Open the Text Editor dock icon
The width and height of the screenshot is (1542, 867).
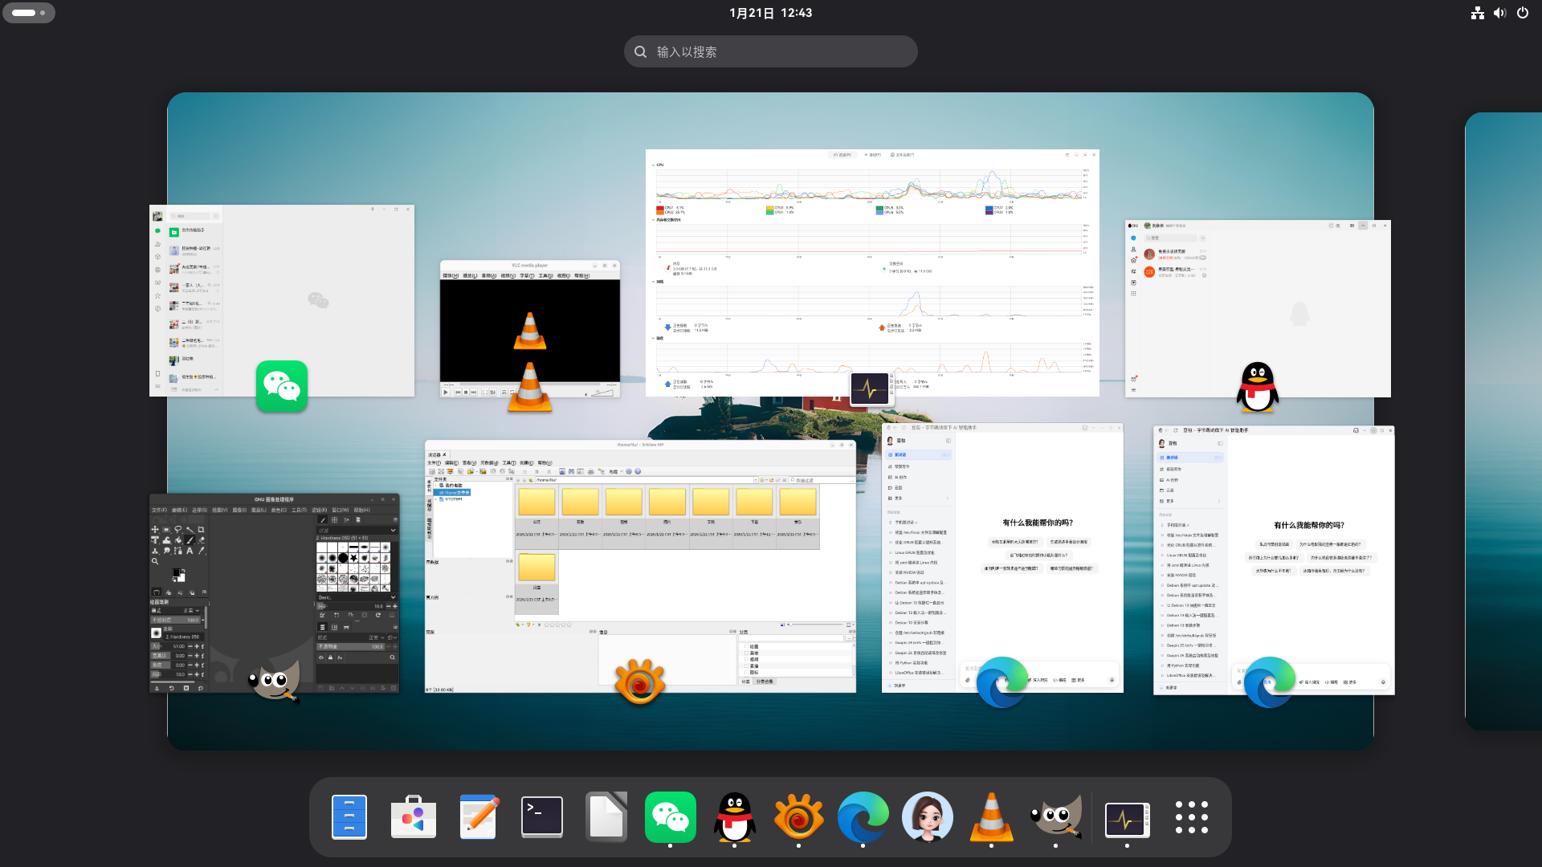[x=478, y=817]
